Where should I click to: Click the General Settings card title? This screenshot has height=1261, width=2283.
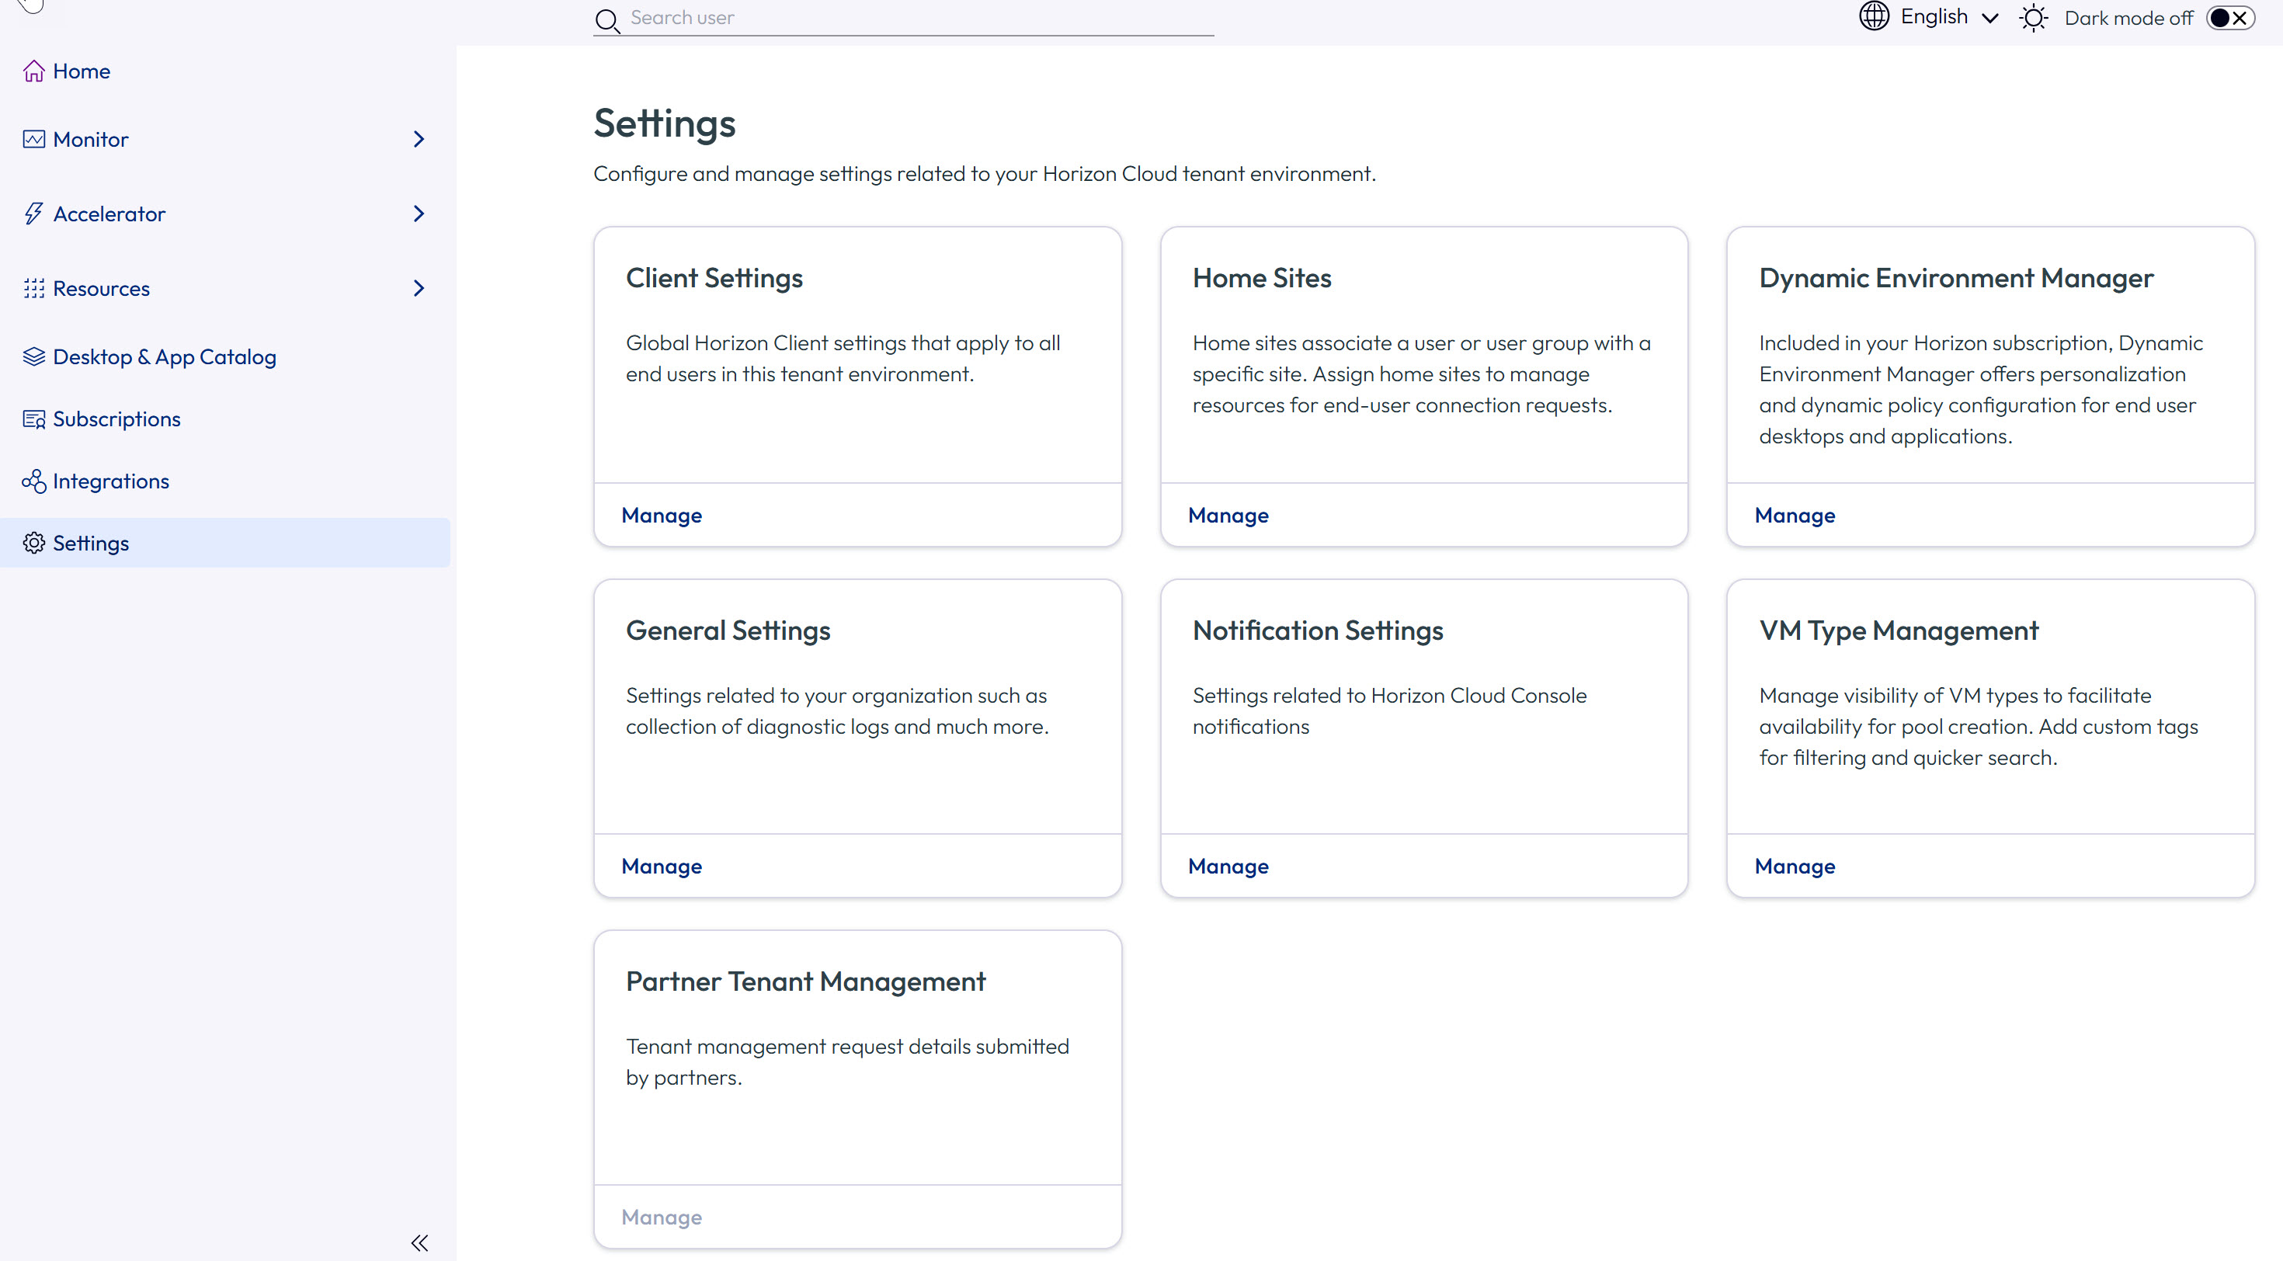pyautogui.click(x=728, y=630)
